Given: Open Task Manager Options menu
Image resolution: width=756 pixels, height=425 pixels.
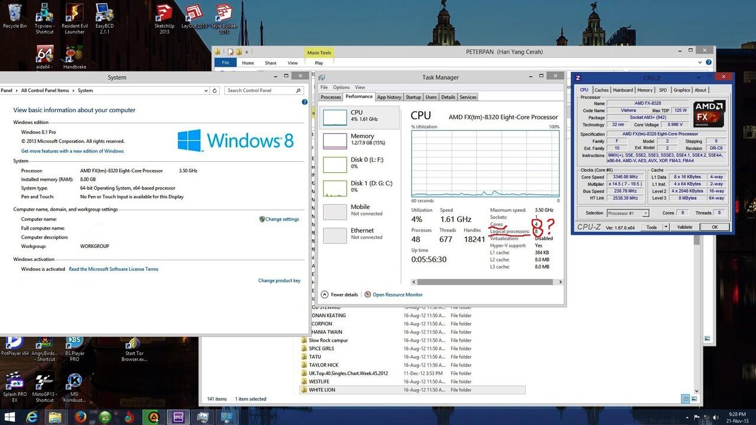Looking at the screenshot, I should [x=341, y=87].
